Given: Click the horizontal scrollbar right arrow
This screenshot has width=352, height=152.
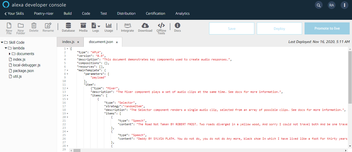Looking at the screenshot, I should click(x=346, y=150).
